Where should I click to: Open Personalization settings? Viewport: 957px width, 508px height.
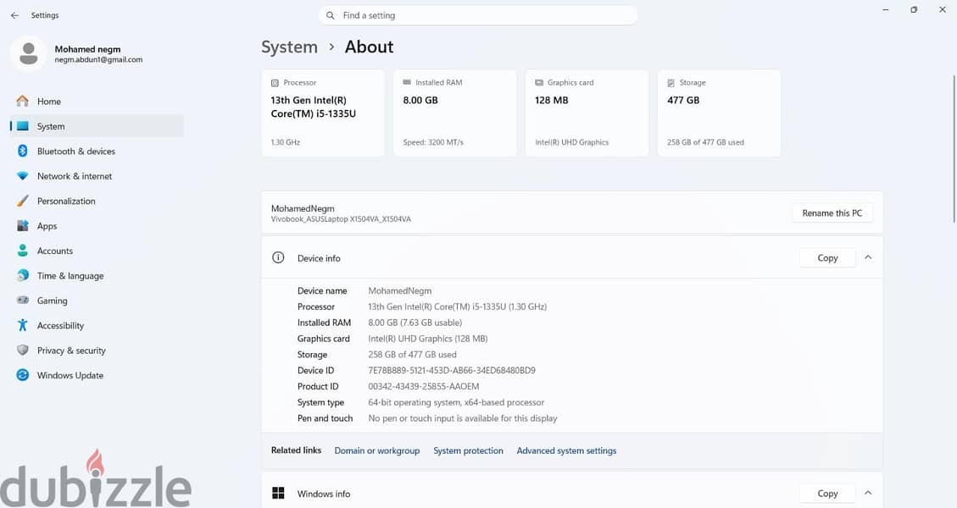click(x=97, y=201)
